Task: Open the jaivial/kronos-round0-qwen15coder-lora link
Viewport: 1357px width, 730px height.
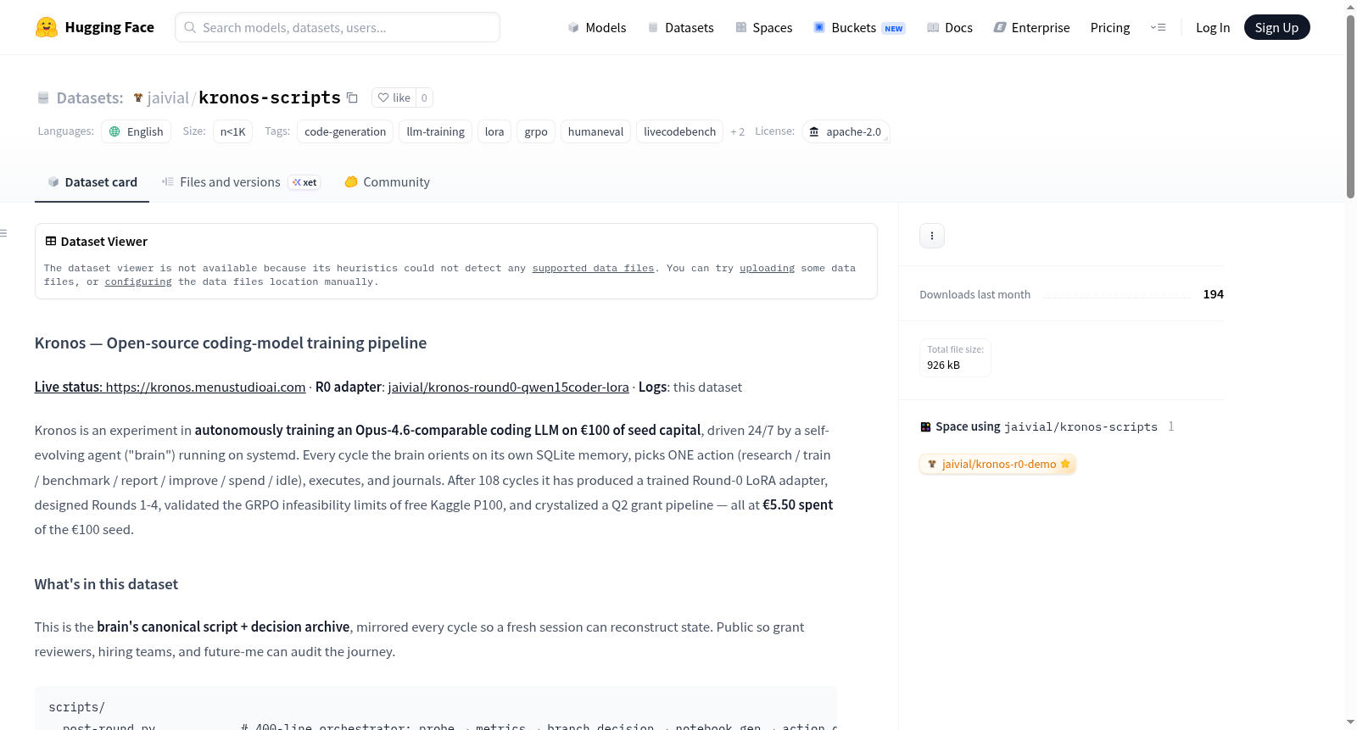Action: (x=508, y=387)
